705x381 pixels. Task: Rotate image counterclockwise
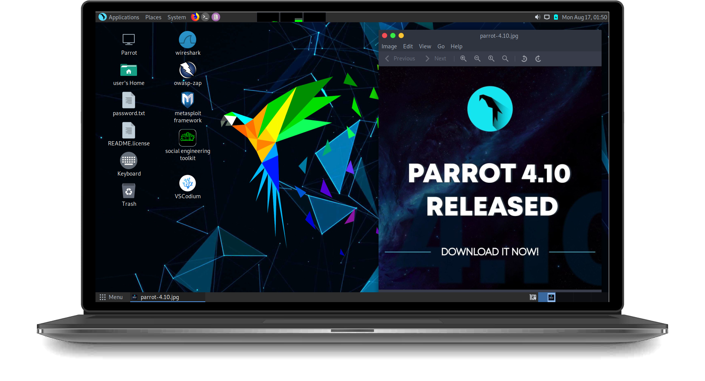524,59
